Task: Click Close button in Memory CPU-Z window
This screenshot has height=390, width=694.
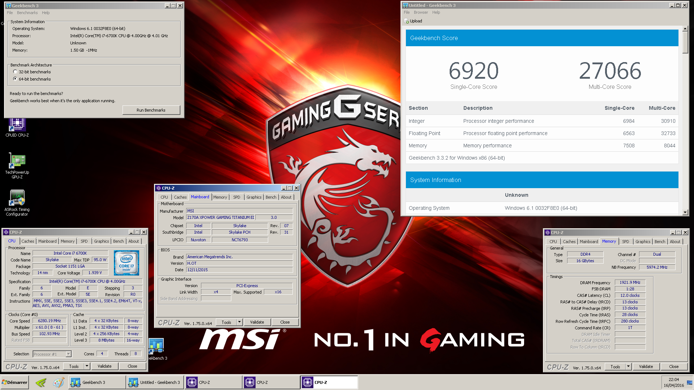Action: coord(674,367)
